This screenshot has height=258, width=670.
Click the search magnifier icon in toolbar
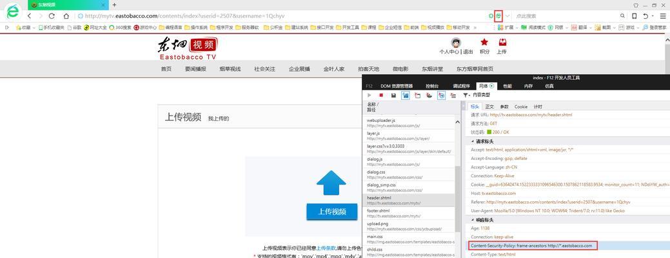click(x=622, y=16)
